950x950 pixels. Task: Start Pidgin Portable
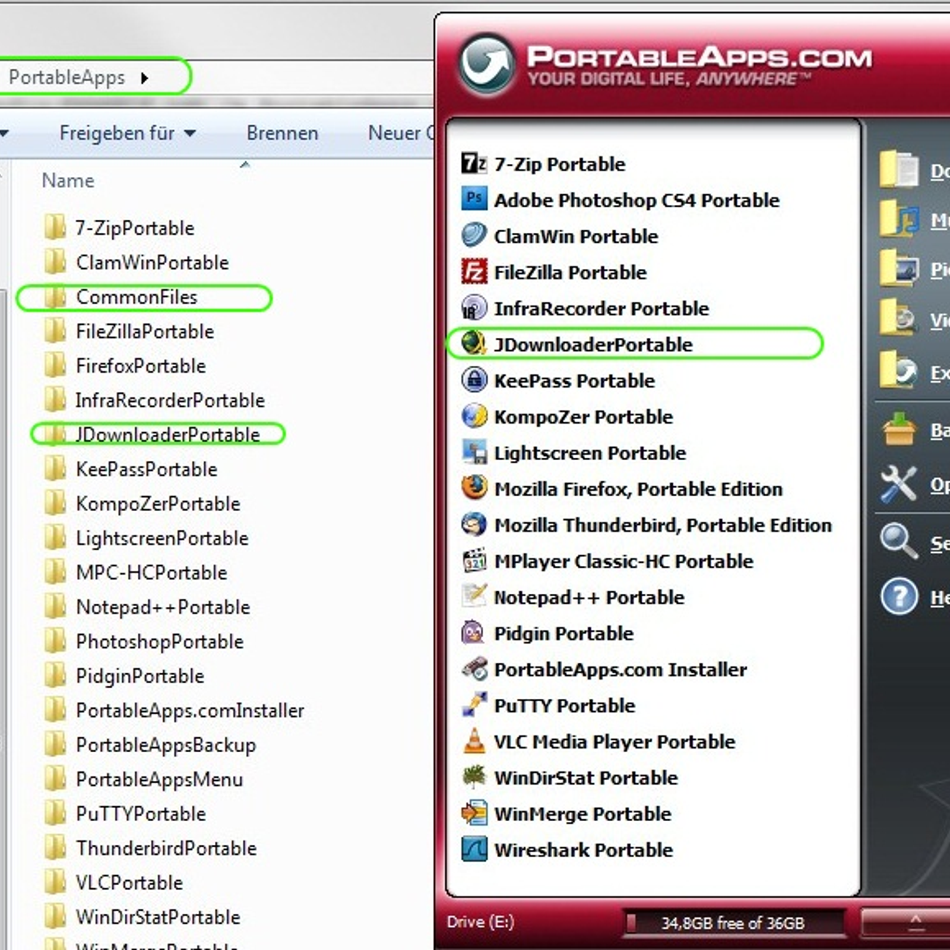(x=547, y=634)
